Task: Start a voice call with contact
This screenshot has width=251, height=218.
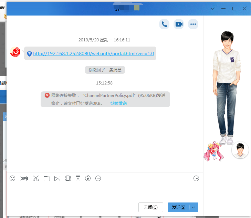Action: 164,24
